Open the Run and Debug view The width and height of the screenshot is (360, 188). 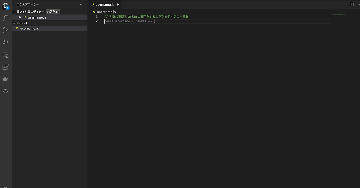pos(5,42)
